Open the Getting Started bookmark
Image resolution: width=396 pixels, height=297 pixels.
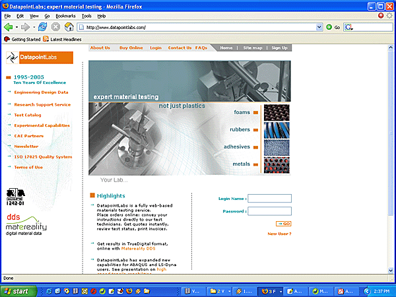click(x=22, y=40)
